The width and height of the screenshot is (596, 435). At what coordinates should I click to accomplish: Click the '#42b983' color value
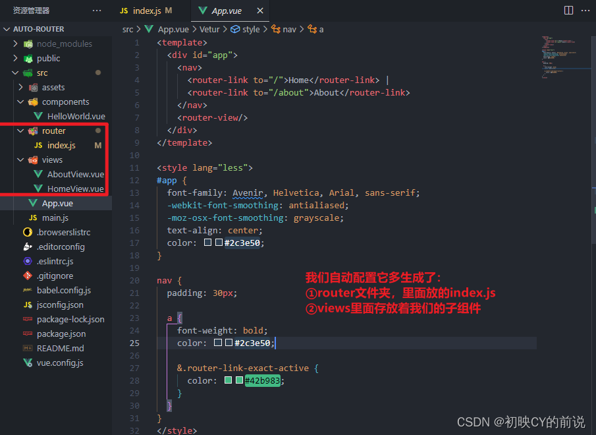pyautogui.click(x=262, y=380)
